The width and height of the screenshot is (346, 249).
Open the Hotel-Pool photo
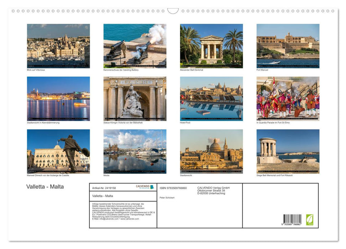click(x=211, y=99)
